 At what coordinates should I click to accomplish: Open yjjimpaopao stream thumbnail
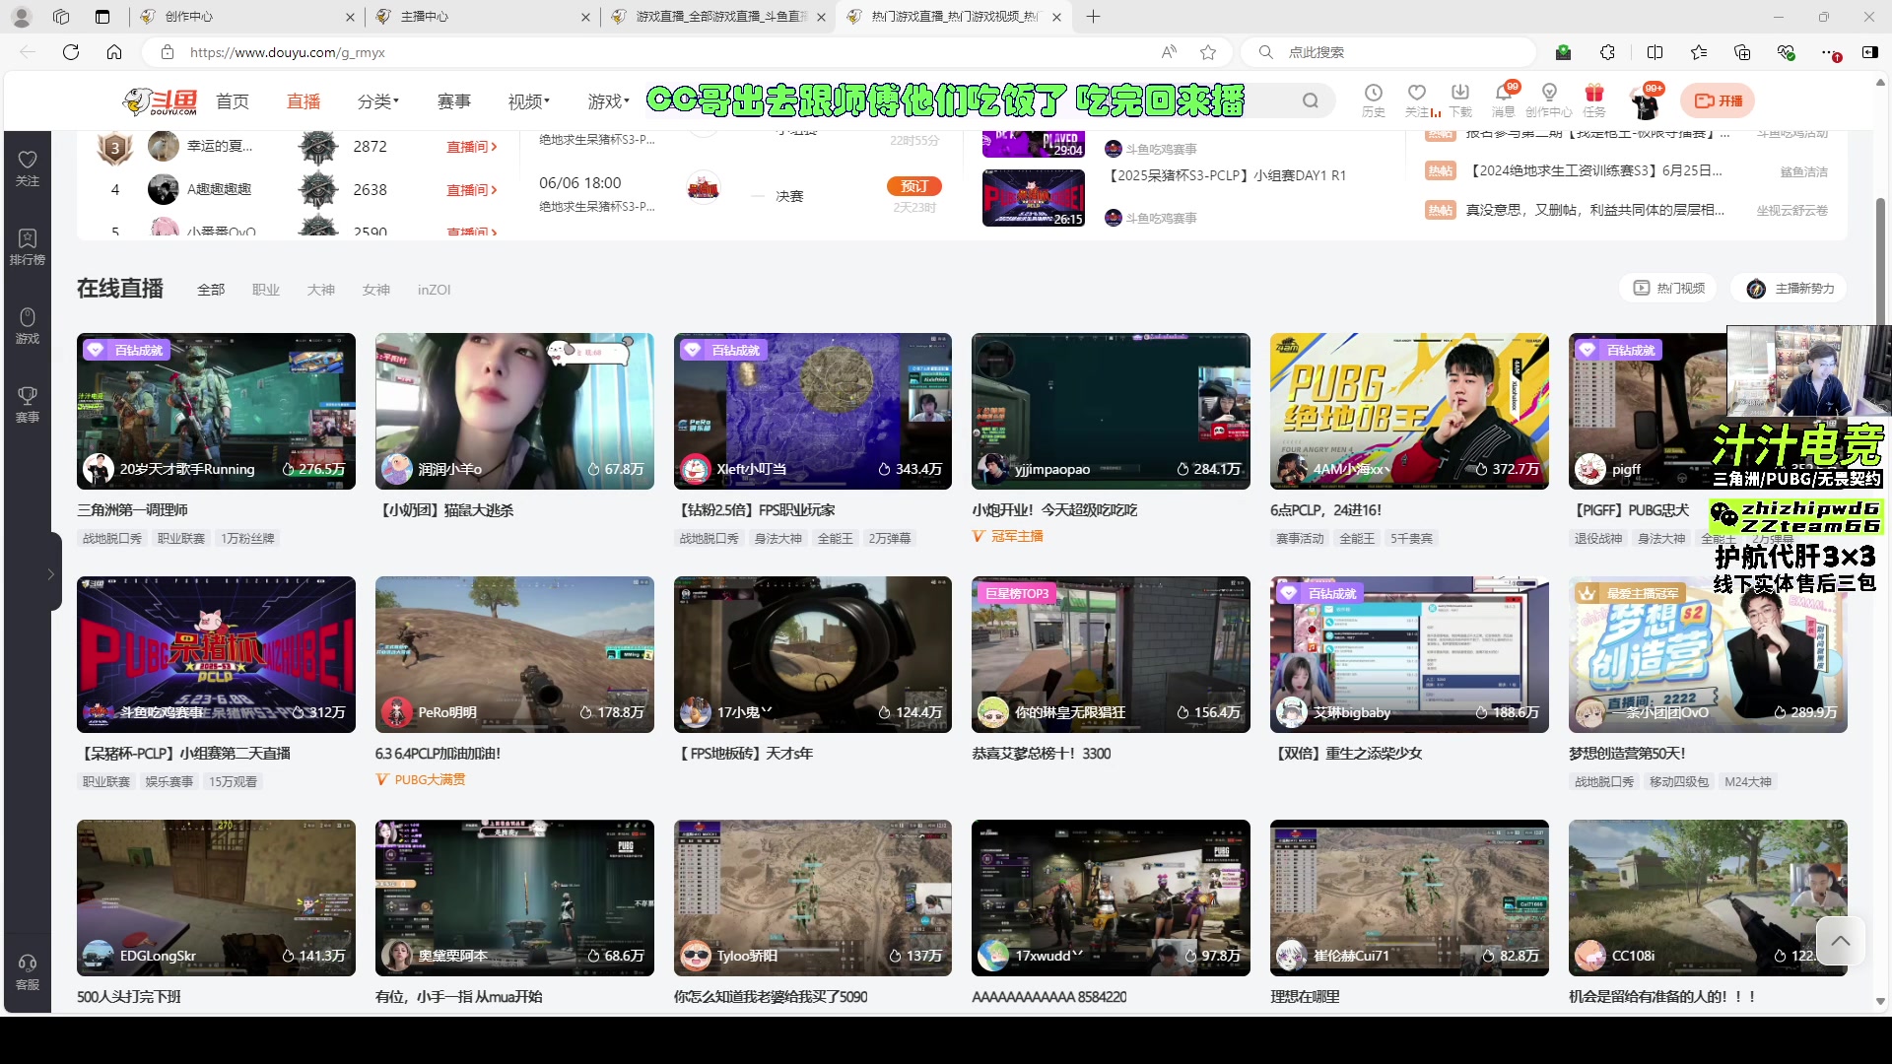[1111, 411]
